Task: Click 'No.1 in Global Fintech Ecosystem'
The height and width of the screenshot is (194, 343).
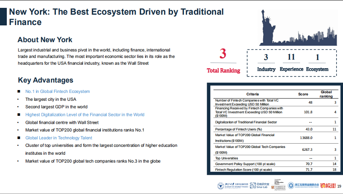Action: [58, 91]
